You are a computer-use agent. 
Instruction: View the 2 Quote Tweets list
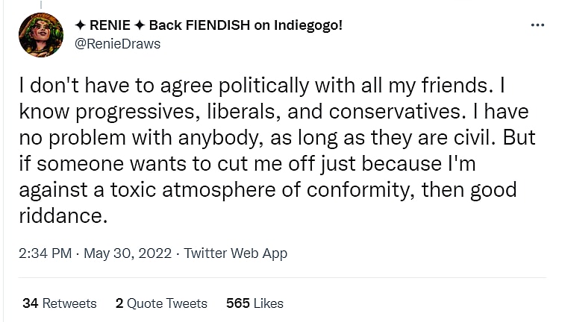(161, 303)
